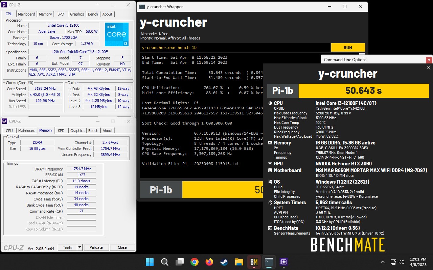Image resolution: width=433 pixels, height=270 pixels.
Task: Click the BENCHMATE logo
Action: [x=347, y=245]
